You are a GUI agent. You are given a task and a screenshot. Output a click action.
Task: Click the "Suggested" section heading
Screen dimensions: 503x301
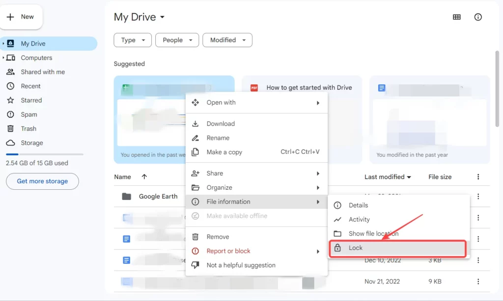coord(129,64)
